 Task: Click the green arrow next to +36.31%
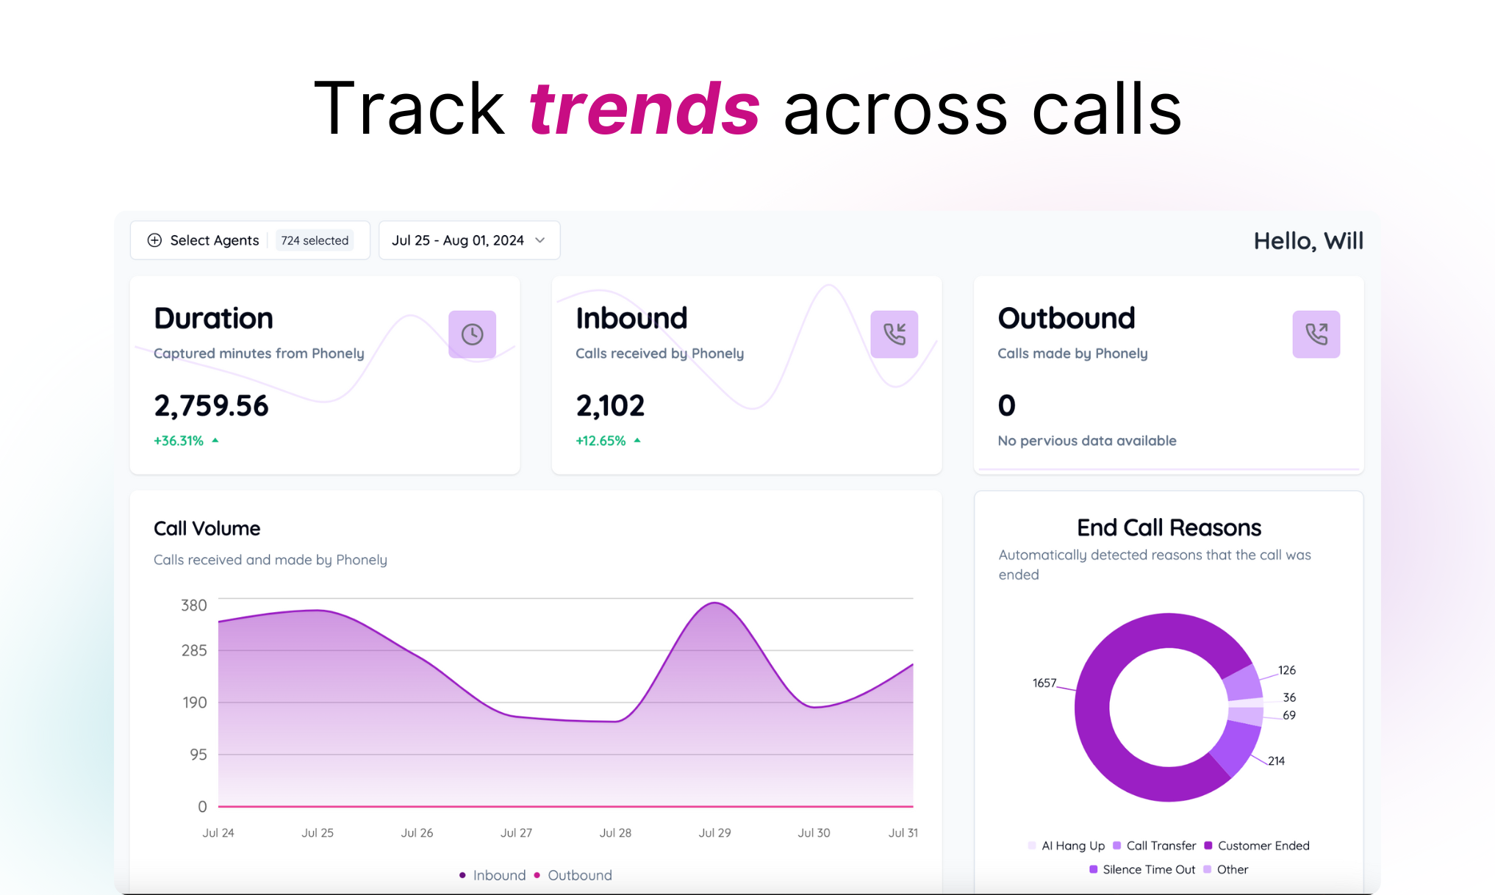point(215,441)
